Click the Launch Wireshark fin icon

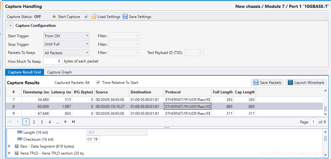click(x=290, y=82)
